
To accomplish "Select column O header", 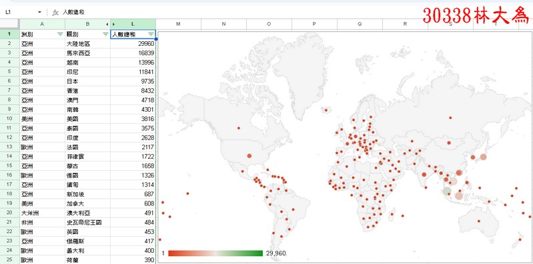I will 269,24.
